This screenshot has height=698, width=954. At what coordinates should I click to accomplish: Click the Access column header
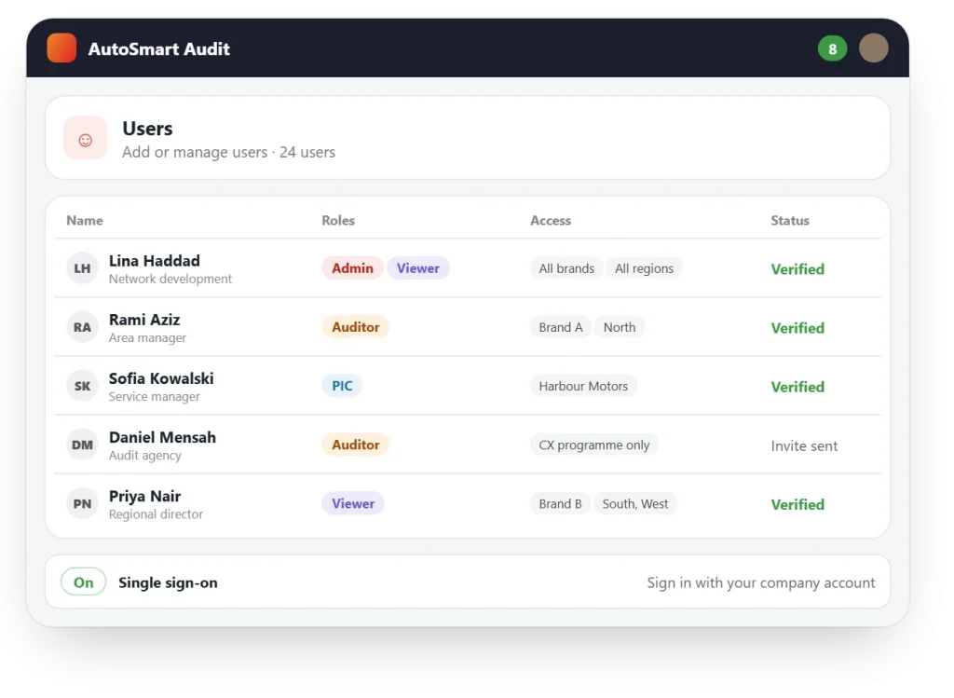pos(551,220)
